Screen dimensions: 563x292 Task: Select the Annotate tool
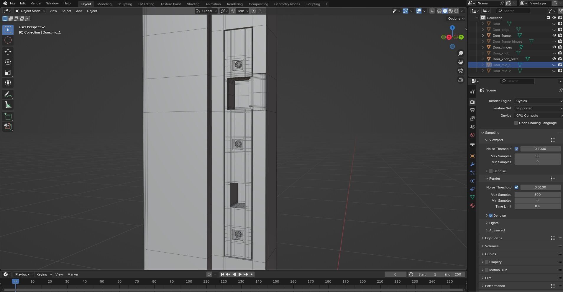[x=8, y=94]
